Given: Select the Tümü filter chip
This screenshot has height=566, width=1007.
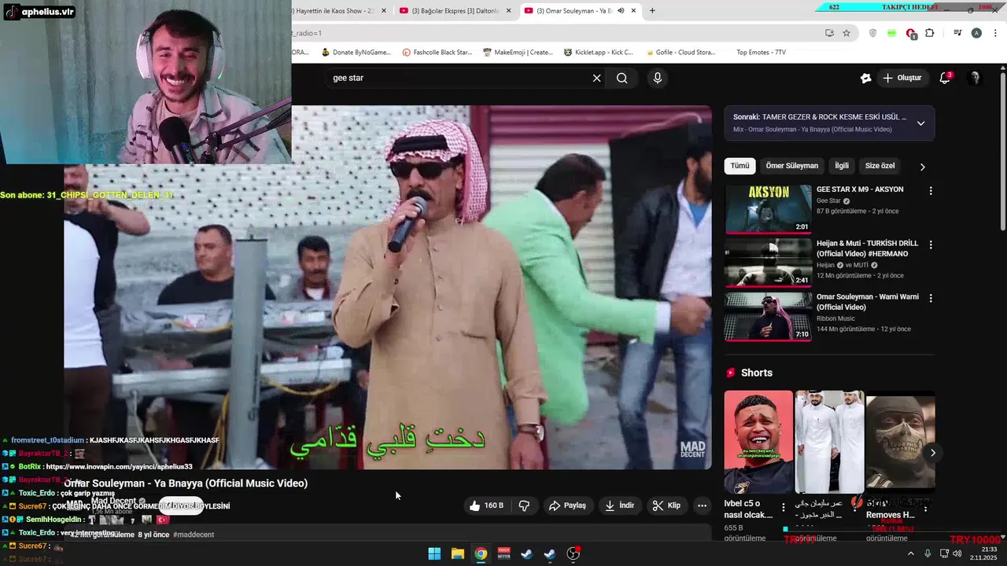Looking at the screenshot, I should 740,166.
